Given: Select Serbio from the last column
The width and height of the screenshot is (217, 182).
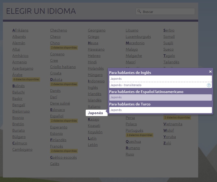Looking at the screenshot, I should point(169,30).
